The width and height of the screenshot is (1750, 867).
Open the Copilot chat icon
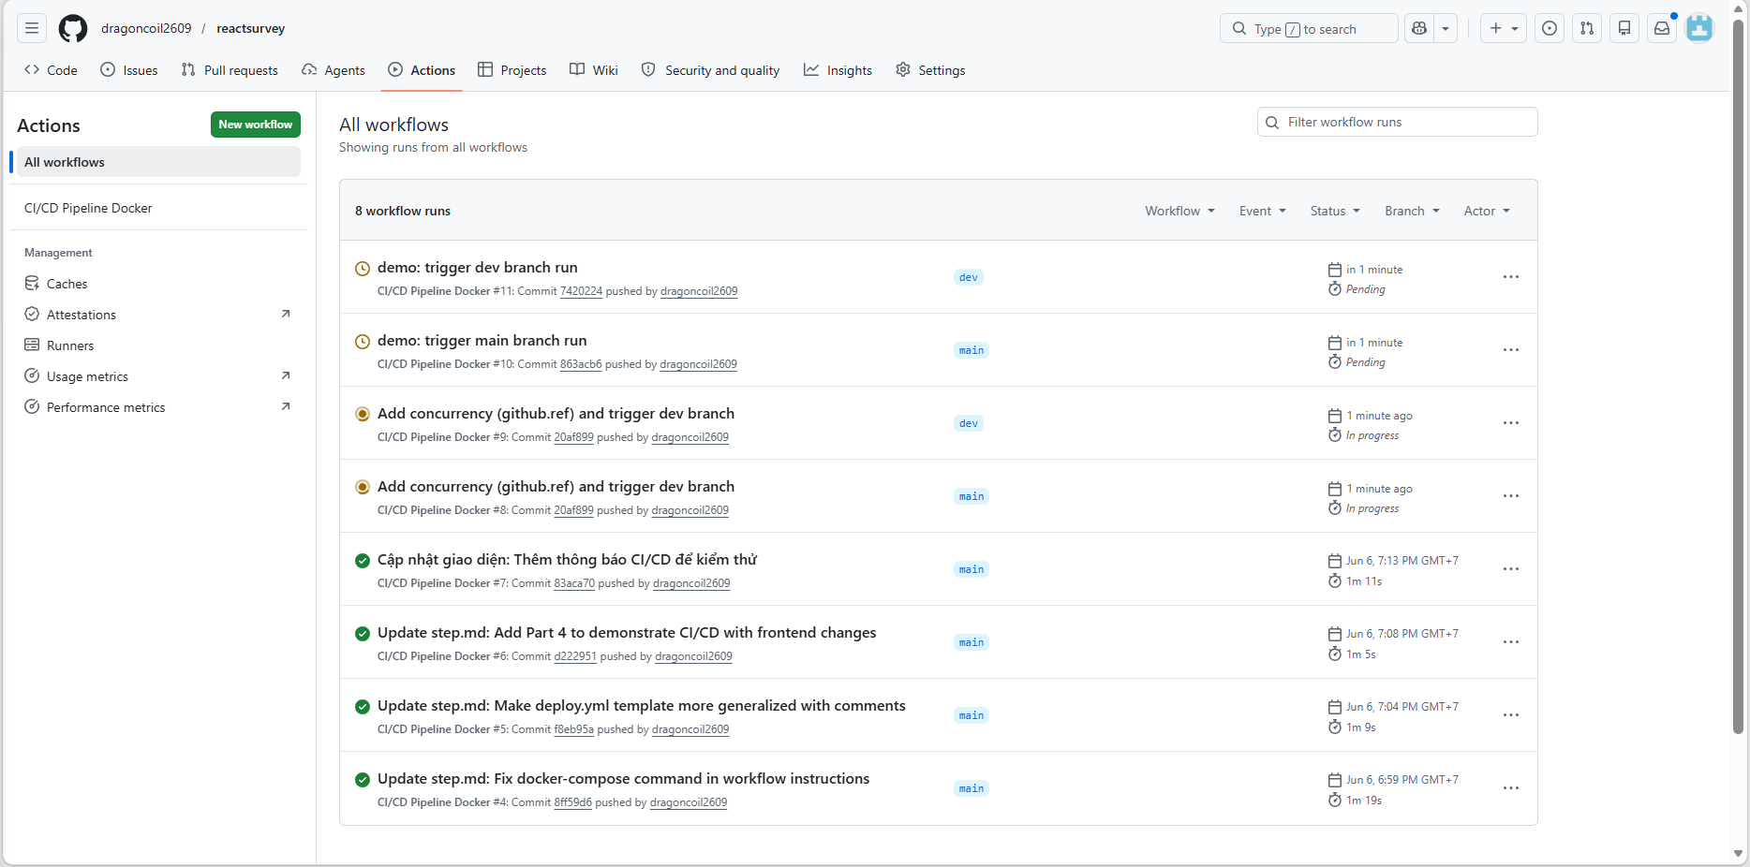1419,28
